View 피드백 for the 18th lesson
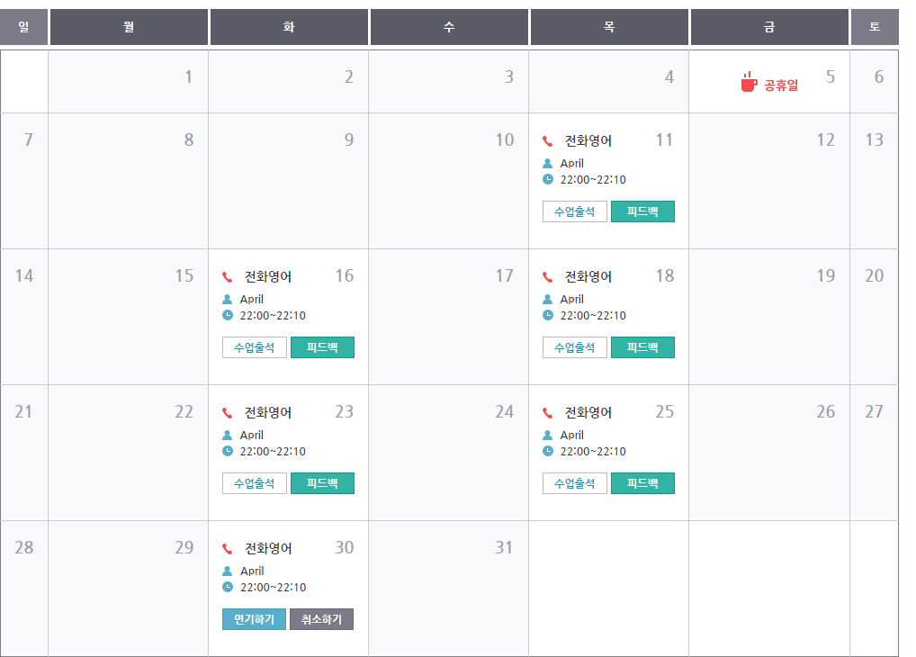The height and width of the screenshot is (657, 916). click(642, 347)
